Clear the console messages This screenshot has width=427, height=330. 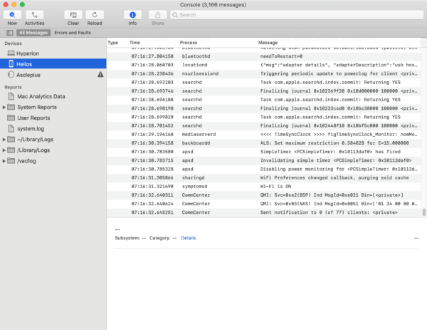point(73,15)
